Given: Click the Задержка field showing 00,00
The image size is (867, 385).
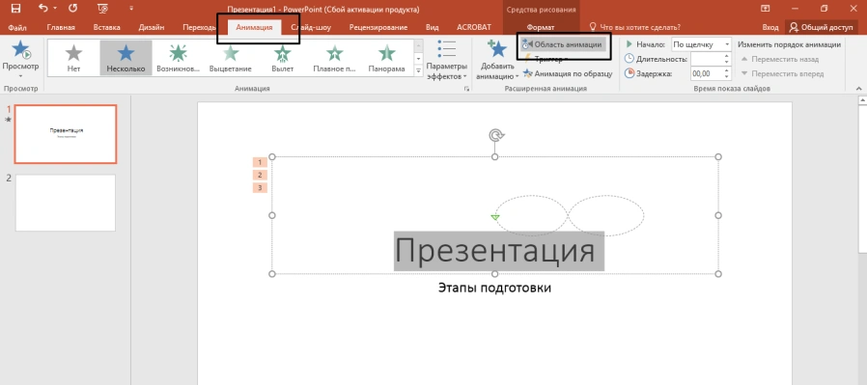Looking at the screenshot, I should point(707,73).
